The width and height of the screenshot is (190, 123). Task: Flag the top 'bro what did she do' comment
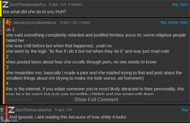coord(175,4)
